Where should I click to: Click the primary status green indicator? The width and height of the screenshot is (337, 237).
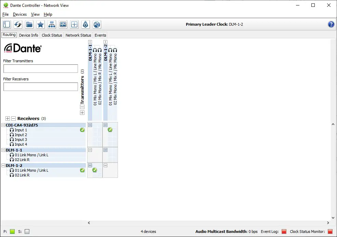pyautogui.click(x=12, y=232)
